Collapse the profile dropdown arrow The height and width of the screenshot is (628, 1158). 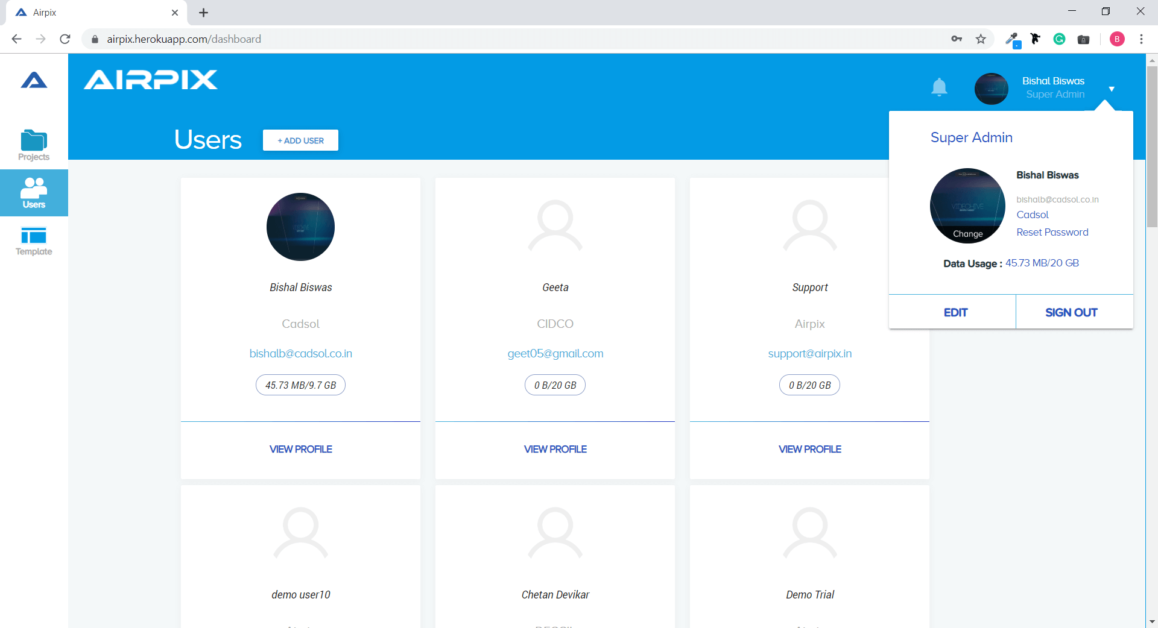click(1111, 89)
